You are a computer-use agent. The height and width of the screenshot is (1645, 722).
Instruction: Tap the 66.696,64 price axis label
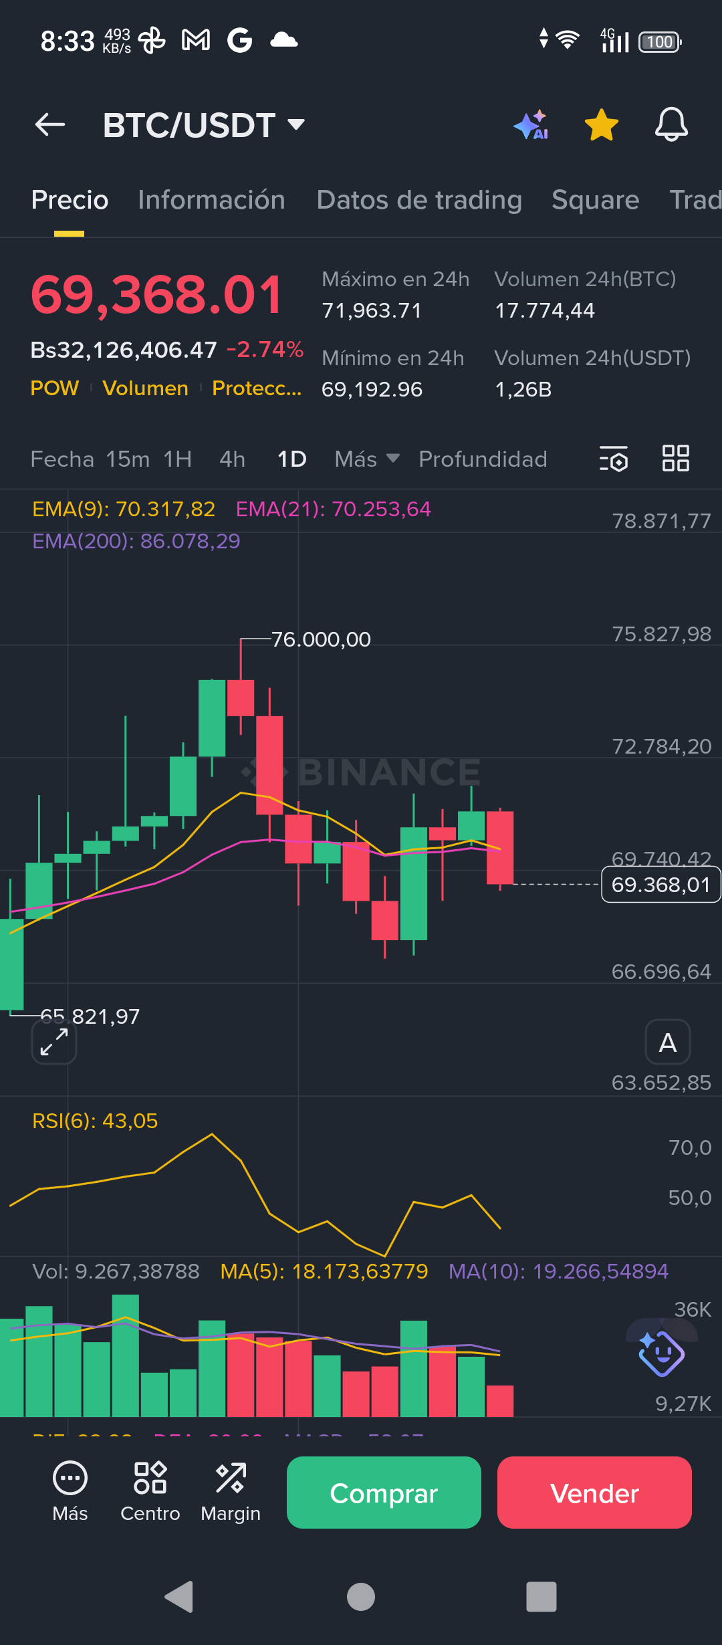click(x=662, y=971)
